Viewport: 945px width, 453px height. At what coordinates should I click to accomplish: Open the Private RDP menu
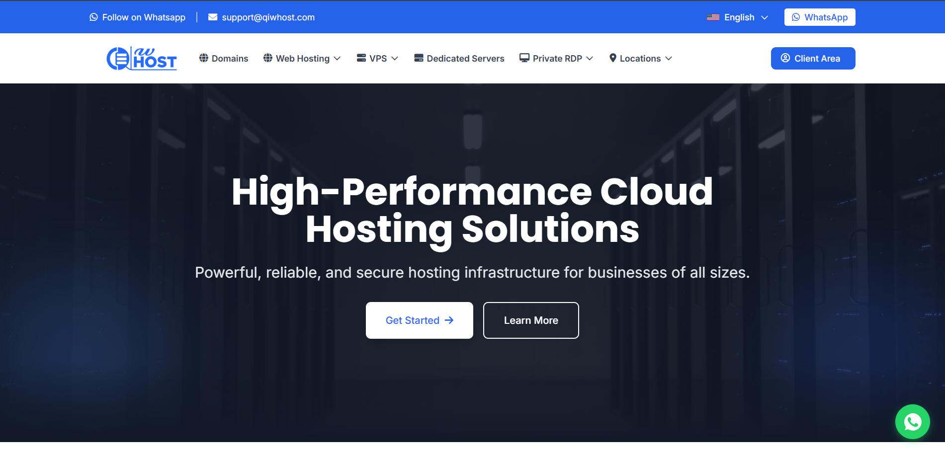[x=556, y=59]
